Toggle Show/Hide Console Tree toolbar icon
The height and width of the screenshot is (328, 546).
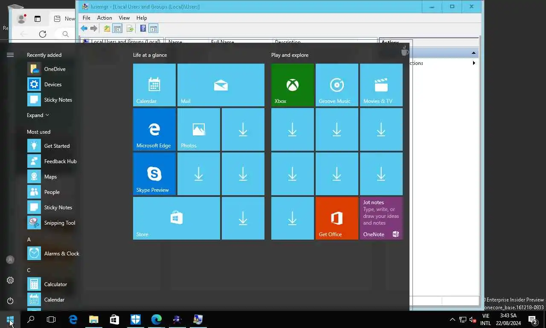pyautogui.click(x=117, y=29)
